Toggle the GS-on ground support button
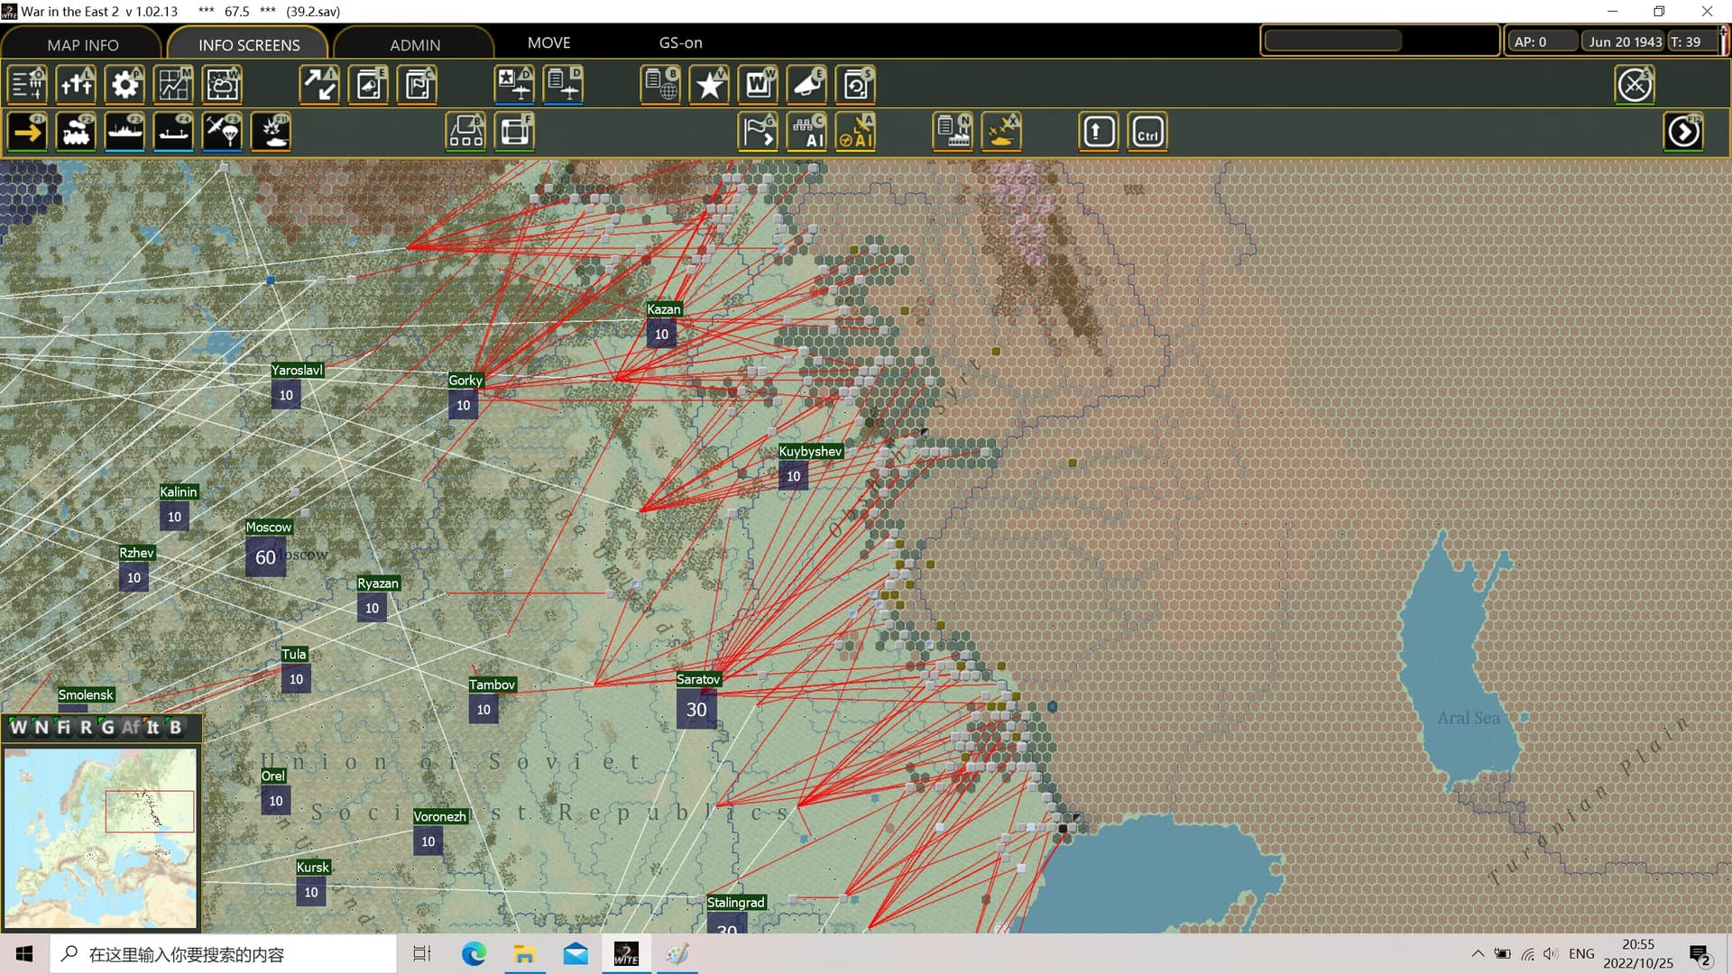This screenshot has width=1732, height=974. pyautogui.click(x=680, y=42)
